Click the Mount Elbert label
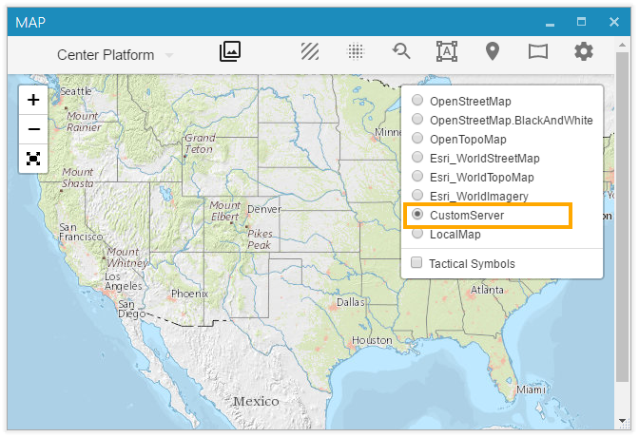This screenshot has height=437, width=639. pos(224,211)
